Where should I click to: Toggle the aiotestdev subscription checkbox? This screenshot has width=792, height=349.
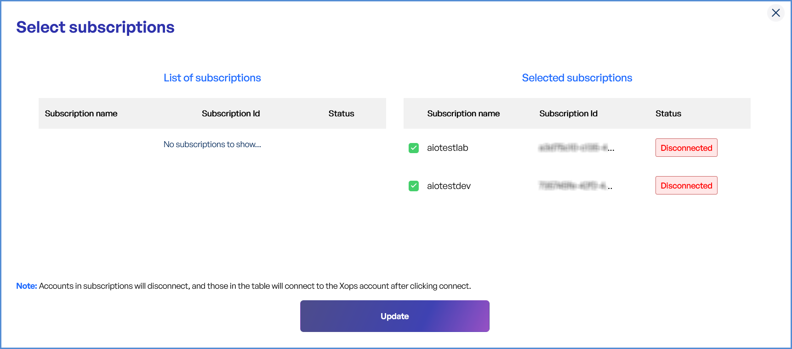coord(414,186)
